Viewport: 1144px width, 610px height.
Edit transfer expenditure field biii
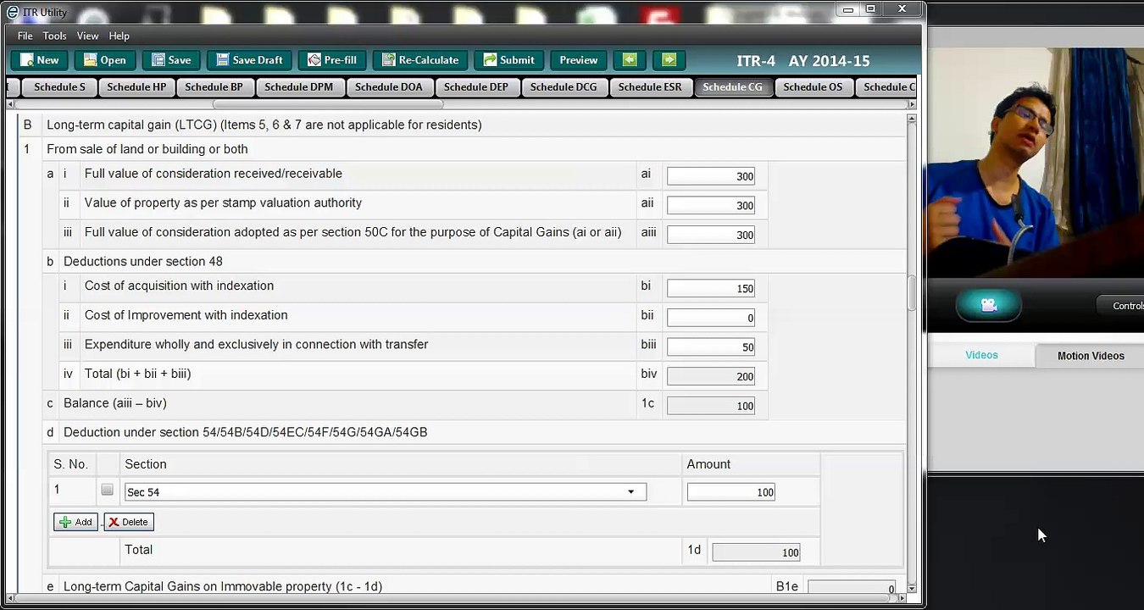[x=710, y=347]
